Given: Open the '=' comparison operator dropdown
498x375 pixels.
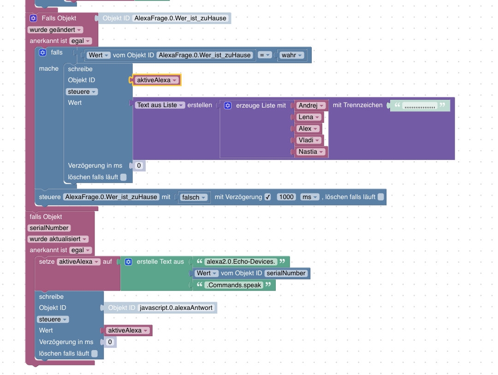Looking at the screenshot, I should point(265,55).
